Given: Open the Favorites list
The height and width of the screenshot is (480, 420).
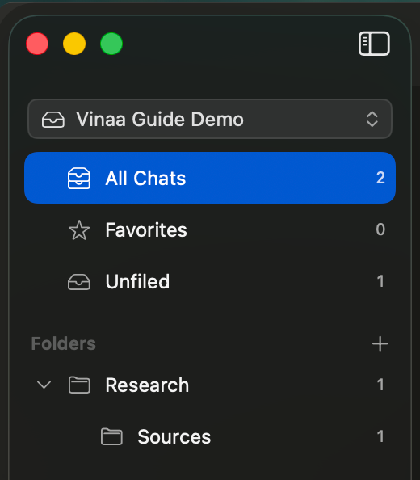Looking at the screenshot, I should [210, 229].
